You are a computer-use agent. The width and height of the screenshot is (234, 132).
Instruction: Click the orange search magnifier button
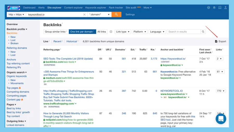click(x=116, y=14)
